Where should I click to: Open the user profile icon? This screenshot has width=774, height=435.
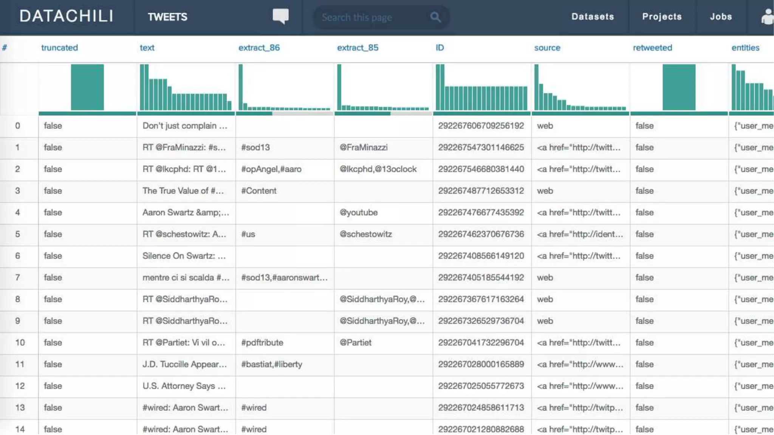pos(767,17)
